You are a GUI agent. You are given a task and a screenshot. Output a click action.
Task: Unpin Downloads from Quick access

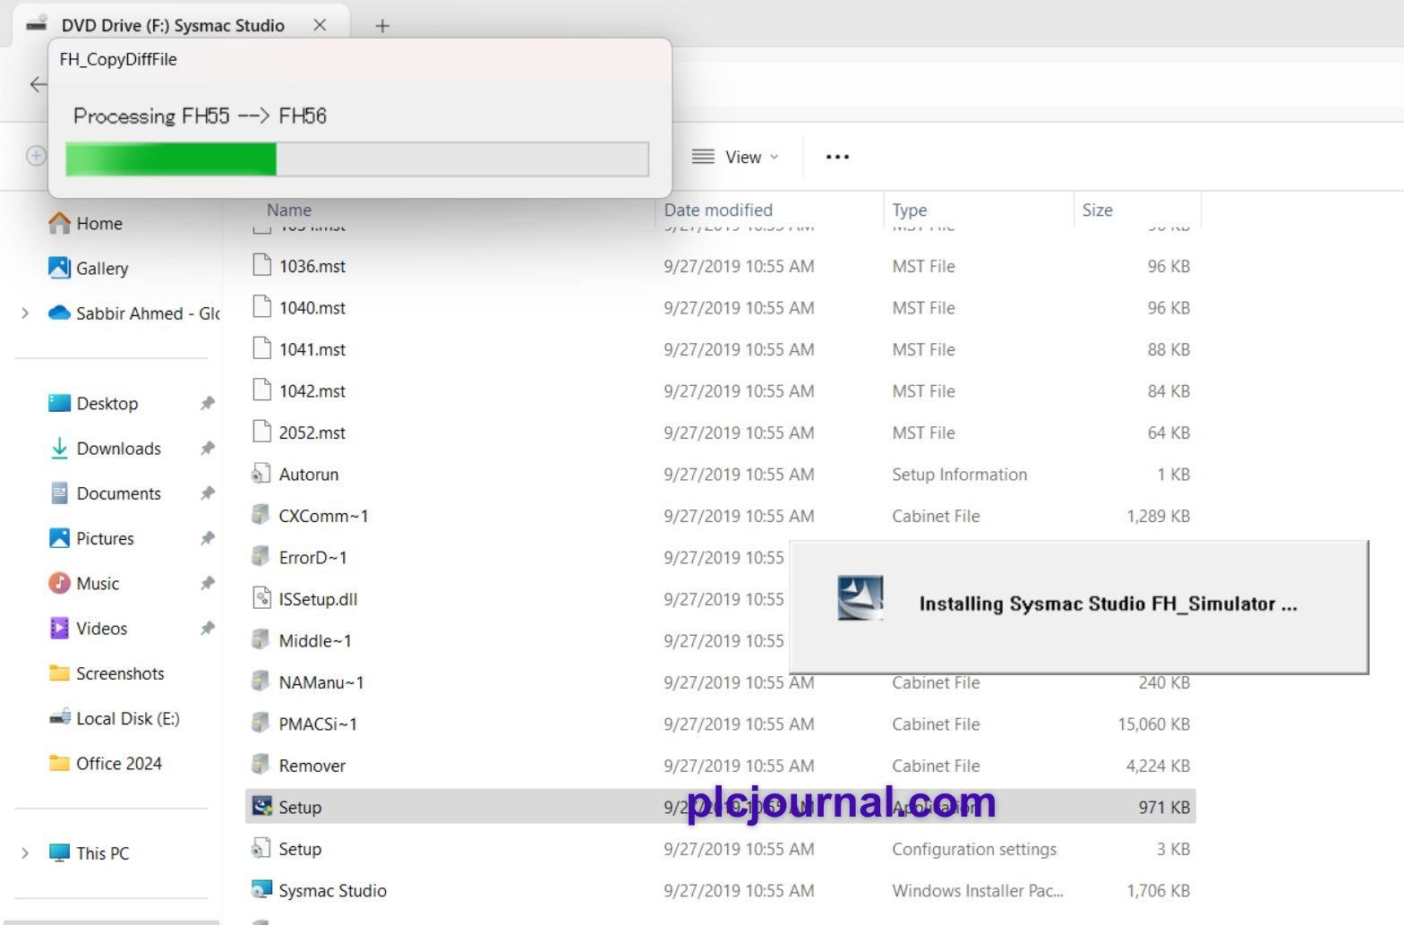point(208,448)
